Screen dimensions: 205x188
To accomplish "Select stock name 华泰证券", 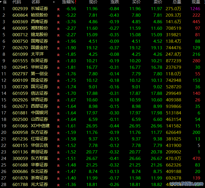I will coord(39,165).
